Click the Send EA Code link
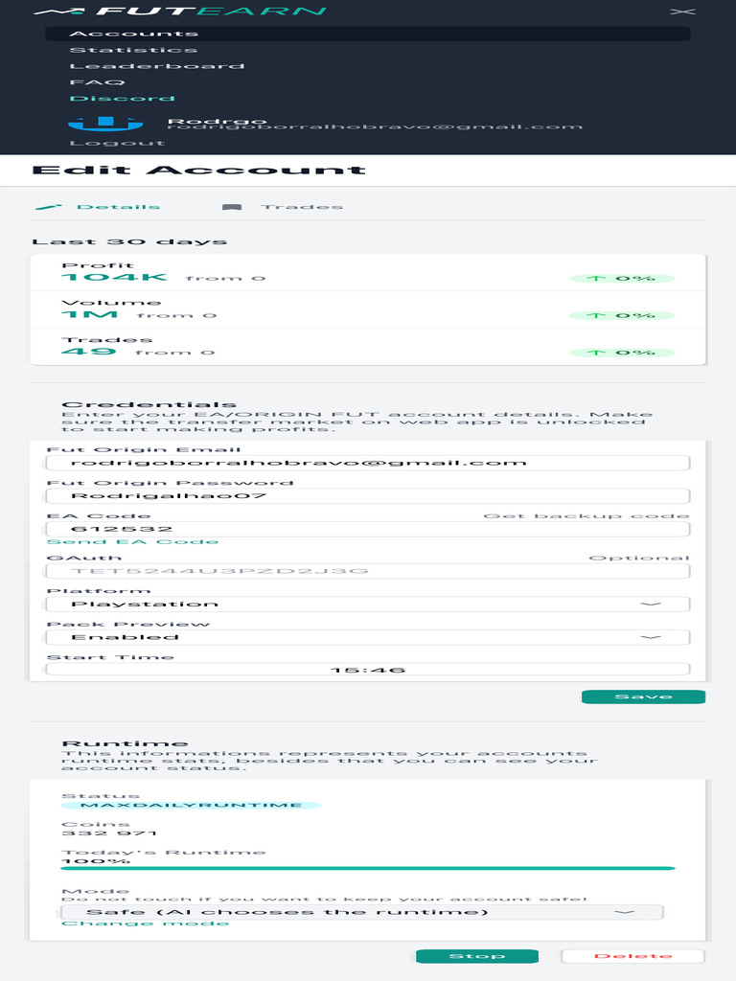736x981 pixels. point(132,542)
